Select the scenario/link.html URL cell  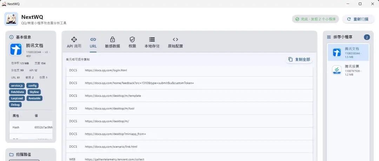[x=111, y=147]
